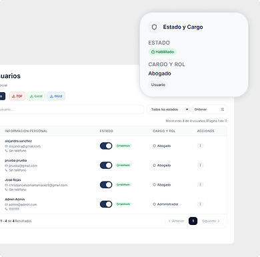The height and width of the screenshot is (257, 260).
Task: Click mail icon next to alejandra@gmail.com
Action: (x=6, y=146)
